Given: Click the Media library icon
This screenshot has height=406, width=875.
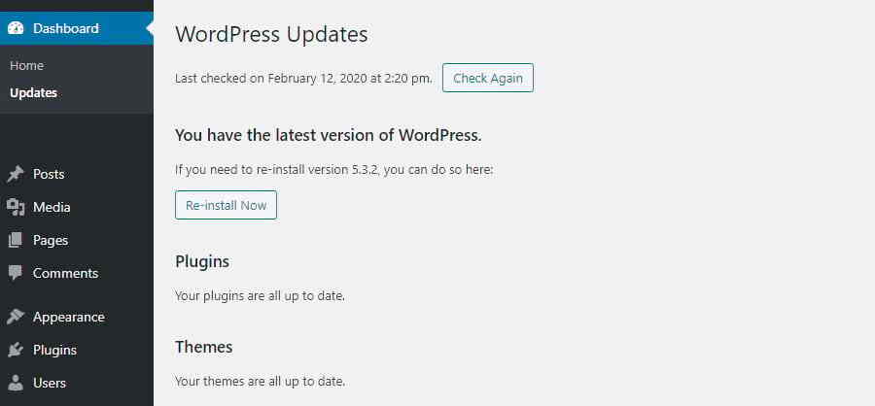Looking at the screenshot, I should point(16,207).
